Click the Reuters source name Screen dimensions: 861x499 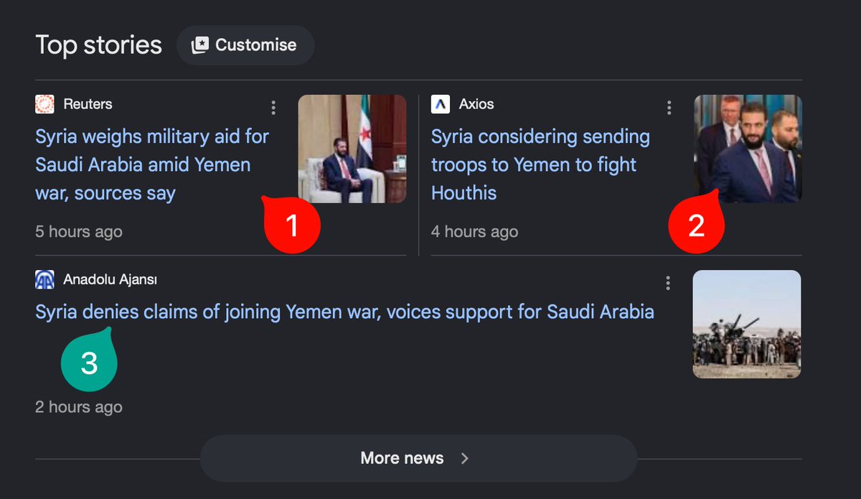88,104
